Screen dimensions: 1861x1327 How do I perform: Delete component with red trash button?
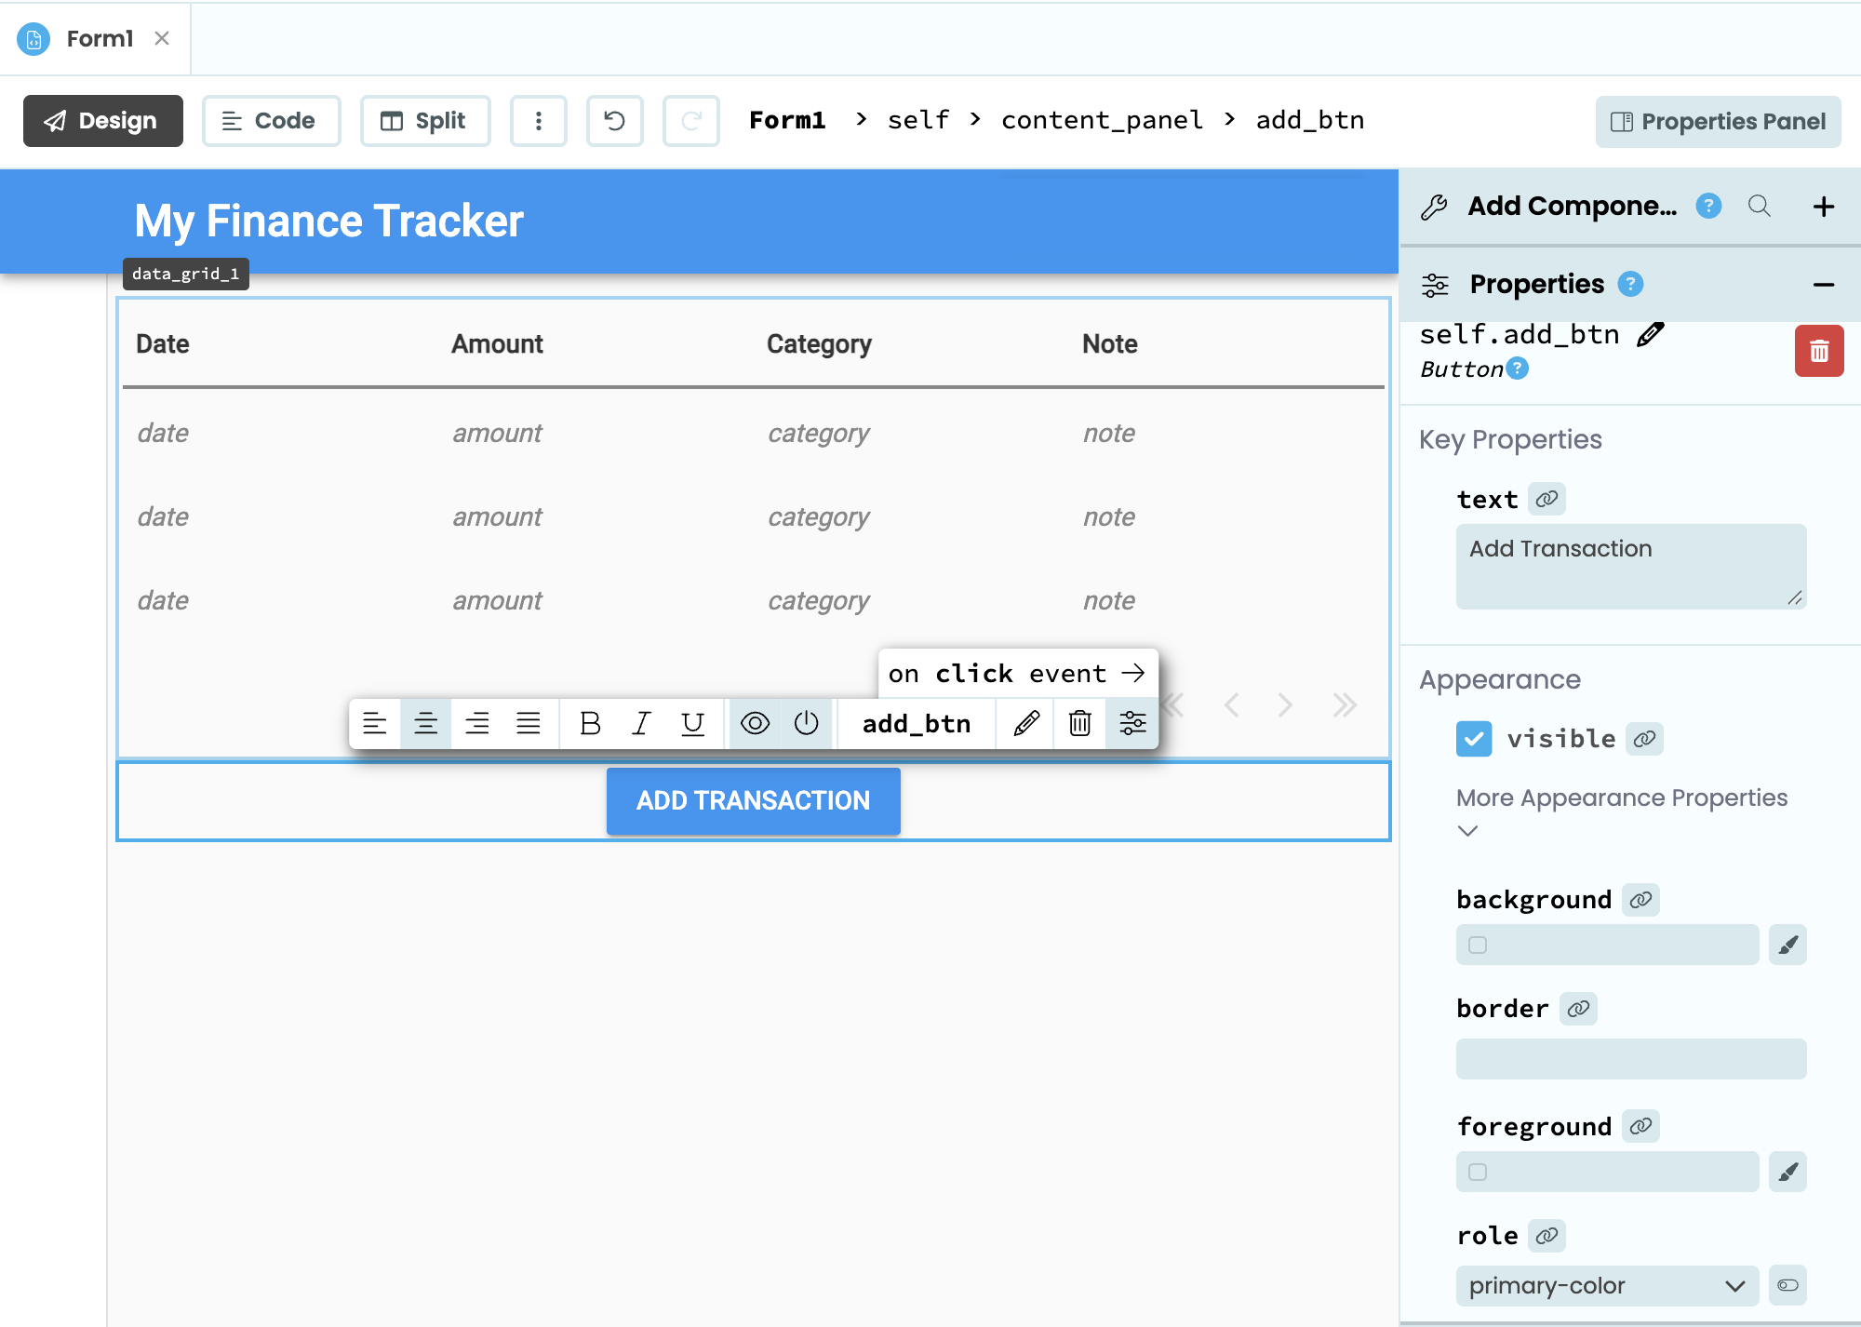(x=1819, y=351)
